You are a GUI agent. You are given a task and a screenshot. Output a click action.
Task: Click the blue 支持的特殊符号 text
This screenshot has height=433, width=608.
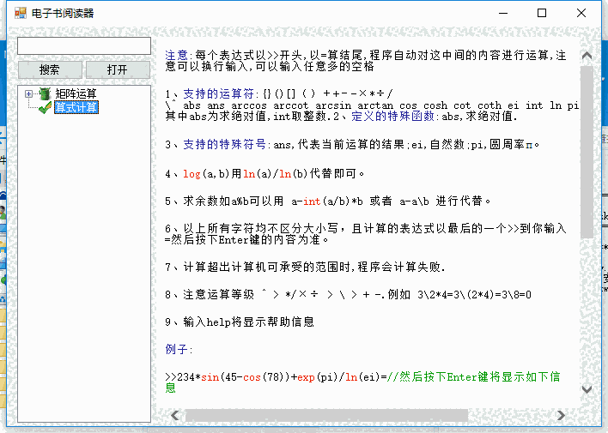coord(224,144)
